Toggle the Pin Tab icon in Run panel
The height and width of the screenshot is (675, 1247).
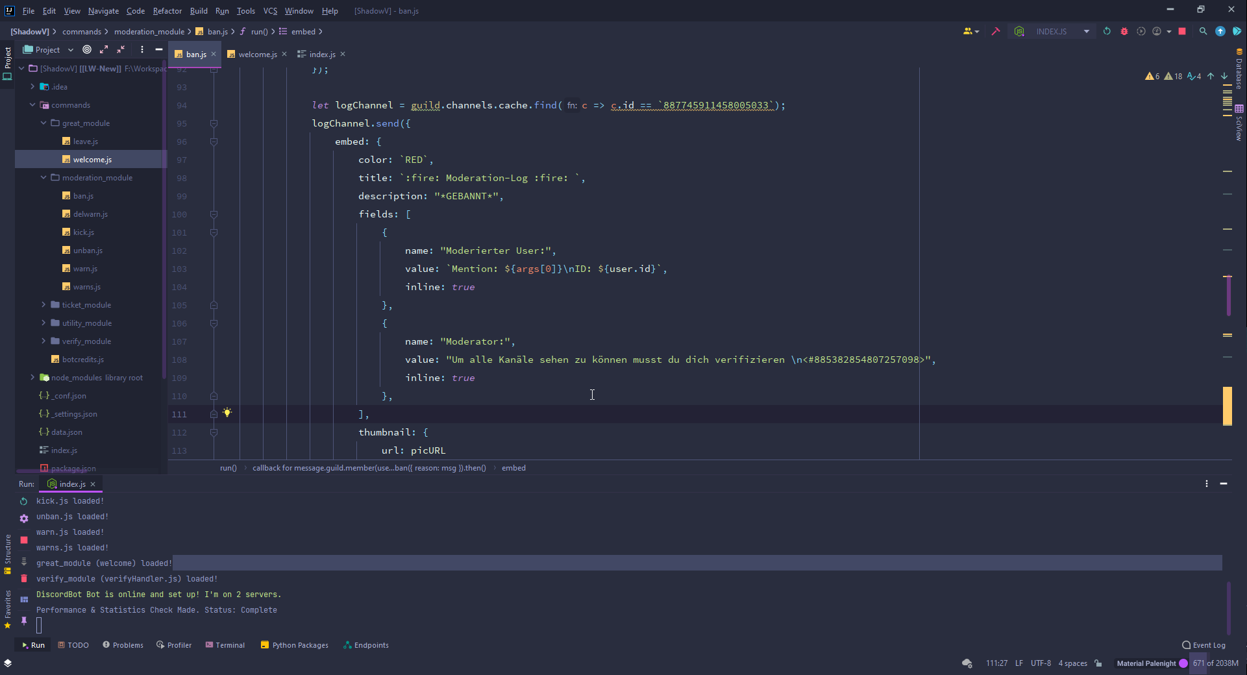[24, 621]
